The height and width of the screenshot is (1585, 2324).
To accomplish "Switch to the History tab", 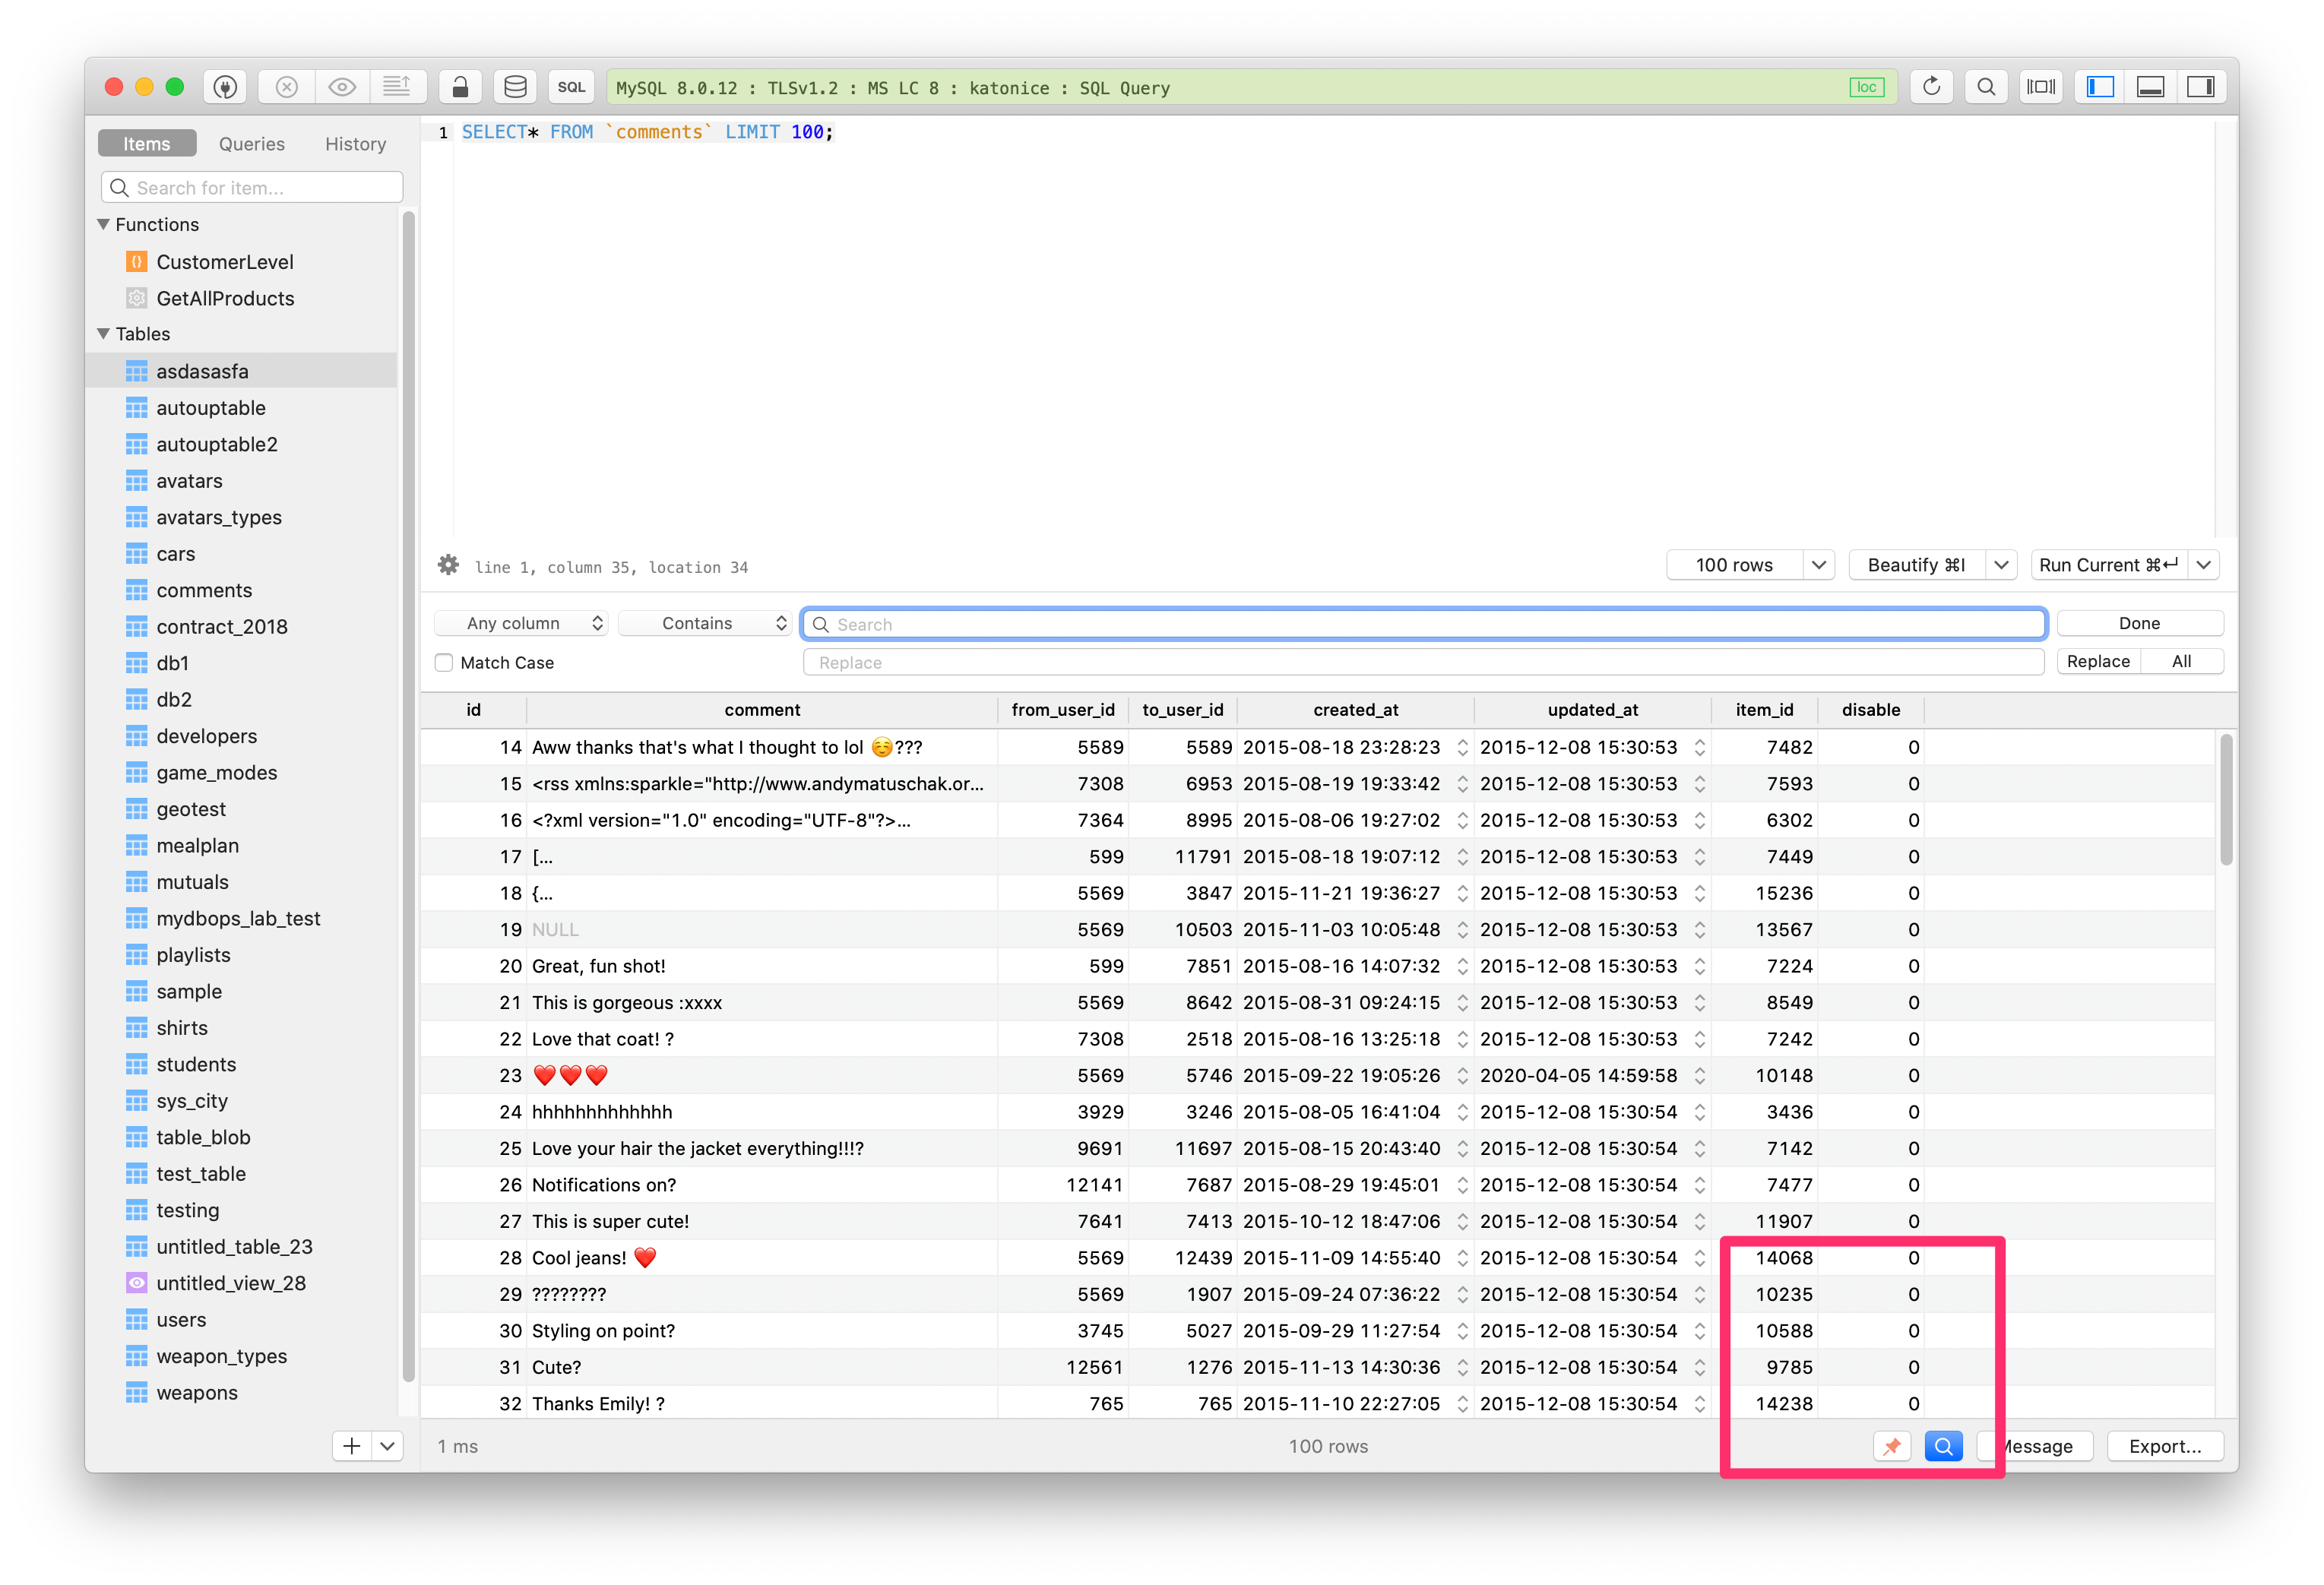I will coord(354,143).
